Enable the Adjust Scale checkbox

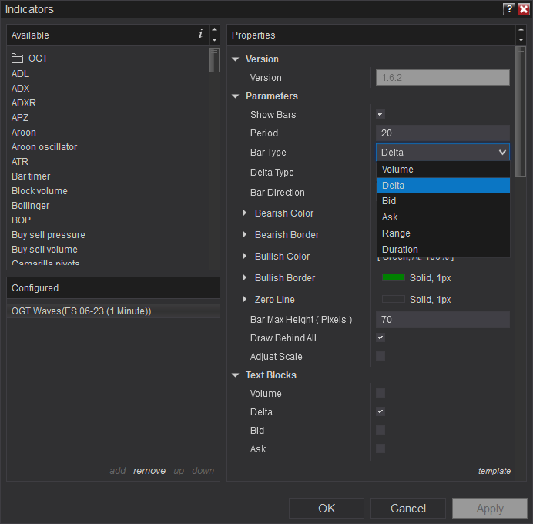tap(380, 357)
